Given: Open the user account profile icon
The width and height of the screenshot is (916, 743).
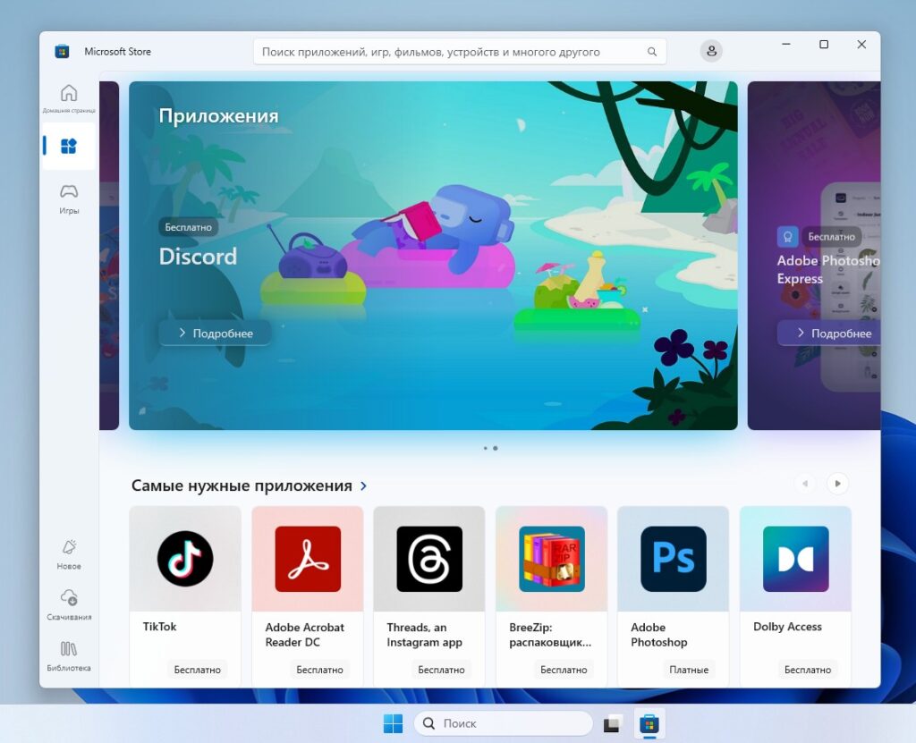Looking at the screenshot, I should 711,51.
